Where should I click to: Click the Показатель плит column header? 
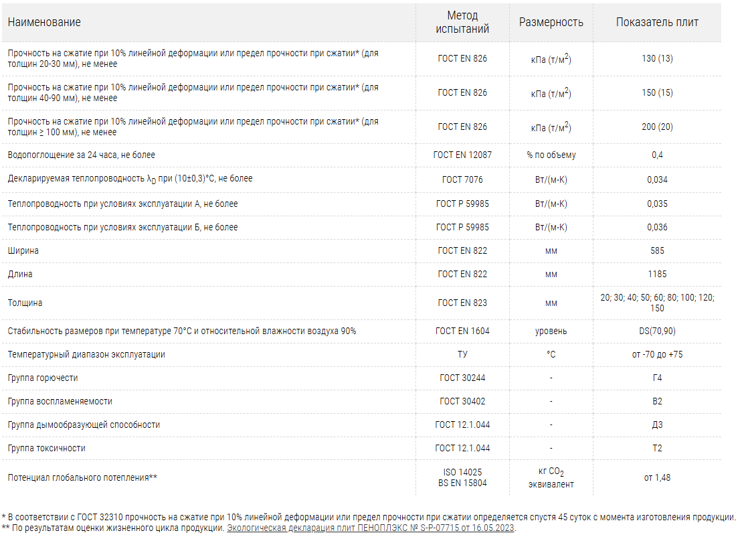(x=657, y=22)
